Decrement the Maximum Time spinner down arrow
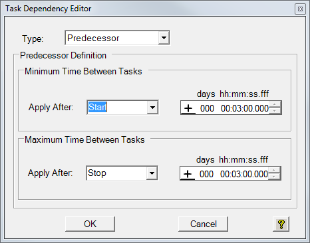 tap(274, 177)
